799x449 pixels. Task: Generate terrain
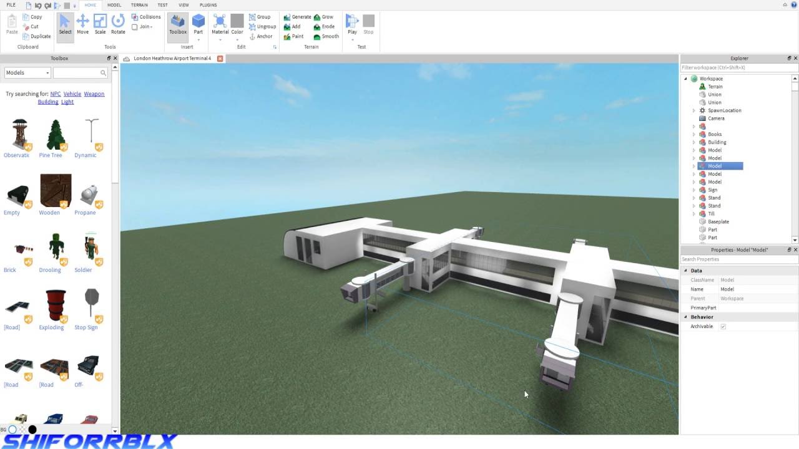[297, 17]
